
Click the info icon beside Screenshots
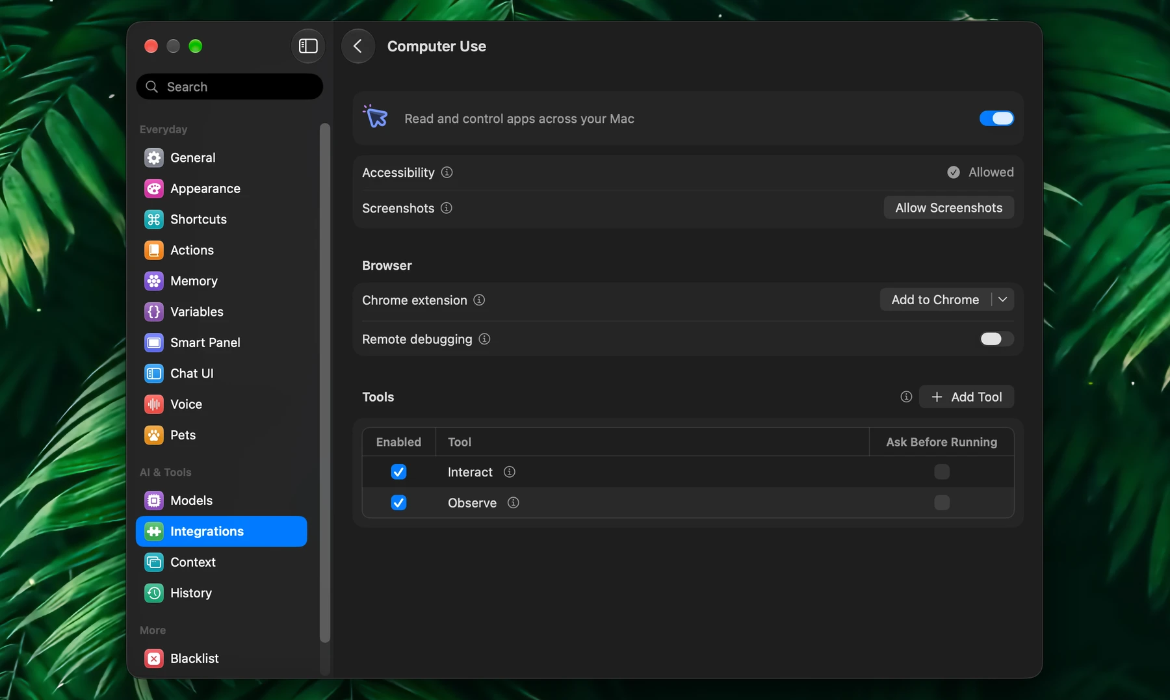[x=447, y=208]
